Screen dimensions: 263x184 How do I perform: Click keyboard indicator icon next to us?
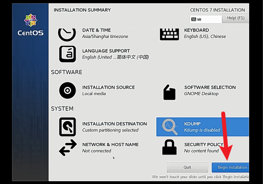click(194, 19)
